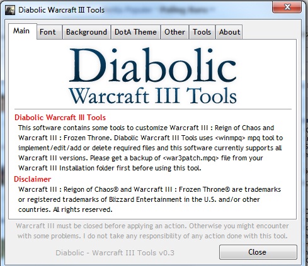Click the software description paragraph
The width and height of the screenshot is (308, 266).
tap(151, 148)
